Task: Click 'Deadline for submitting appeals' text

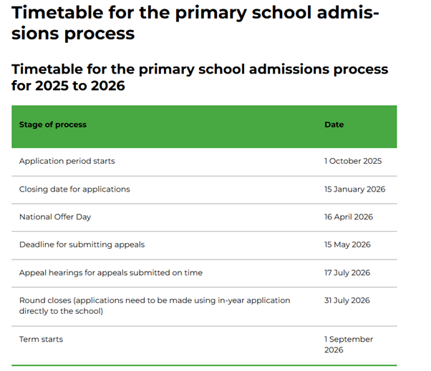Action: pyautogui.click(x=82, y=244)
